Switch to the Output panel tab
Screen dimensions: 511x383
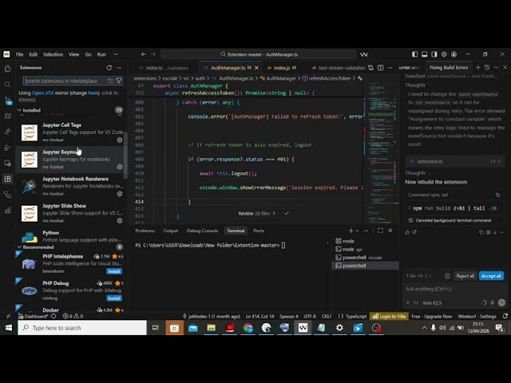point(170,231)
